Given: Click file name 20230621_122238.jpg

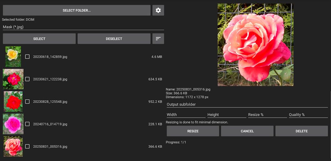Looking at the screenshot, I should [50, 79].
